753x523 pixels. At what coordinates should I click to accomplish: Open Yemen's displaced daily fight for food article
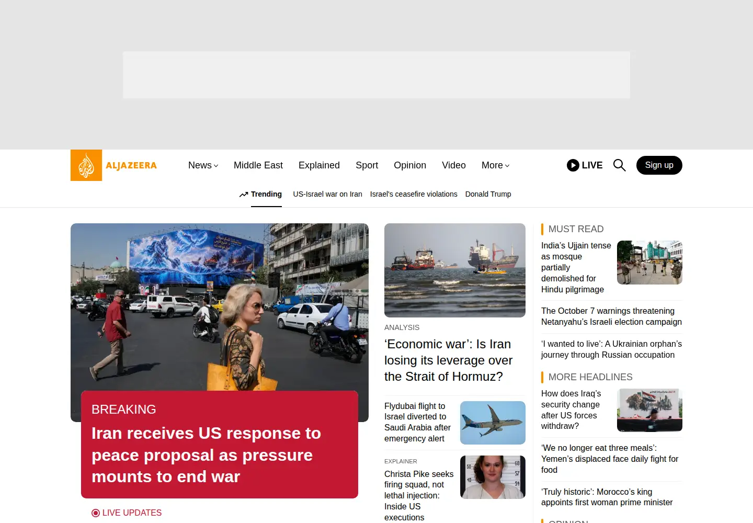(610, 459)
